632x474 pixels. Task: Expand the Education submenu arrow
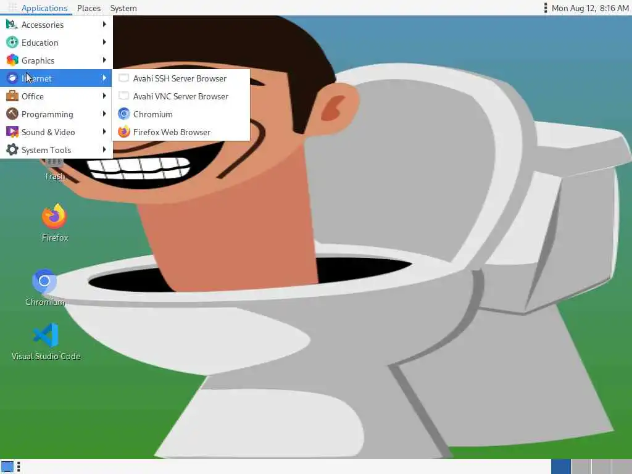104,42
